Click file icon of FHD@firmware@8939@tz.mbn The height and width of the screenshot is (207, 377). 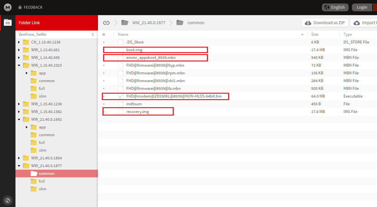[121, 89]
